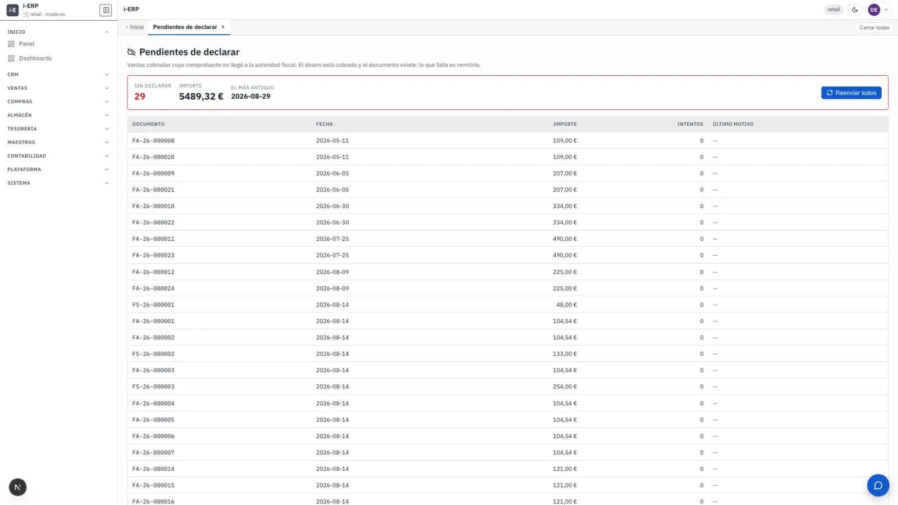Switch to the Inicio tab
The width and height of the screenshot is (898, 505).
(135, 27)
